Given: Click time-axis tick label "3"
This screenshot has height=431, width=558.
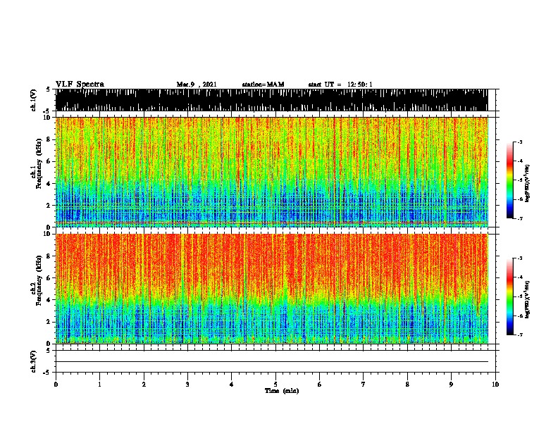Looking at the screenshot, I should coord(187,385).
